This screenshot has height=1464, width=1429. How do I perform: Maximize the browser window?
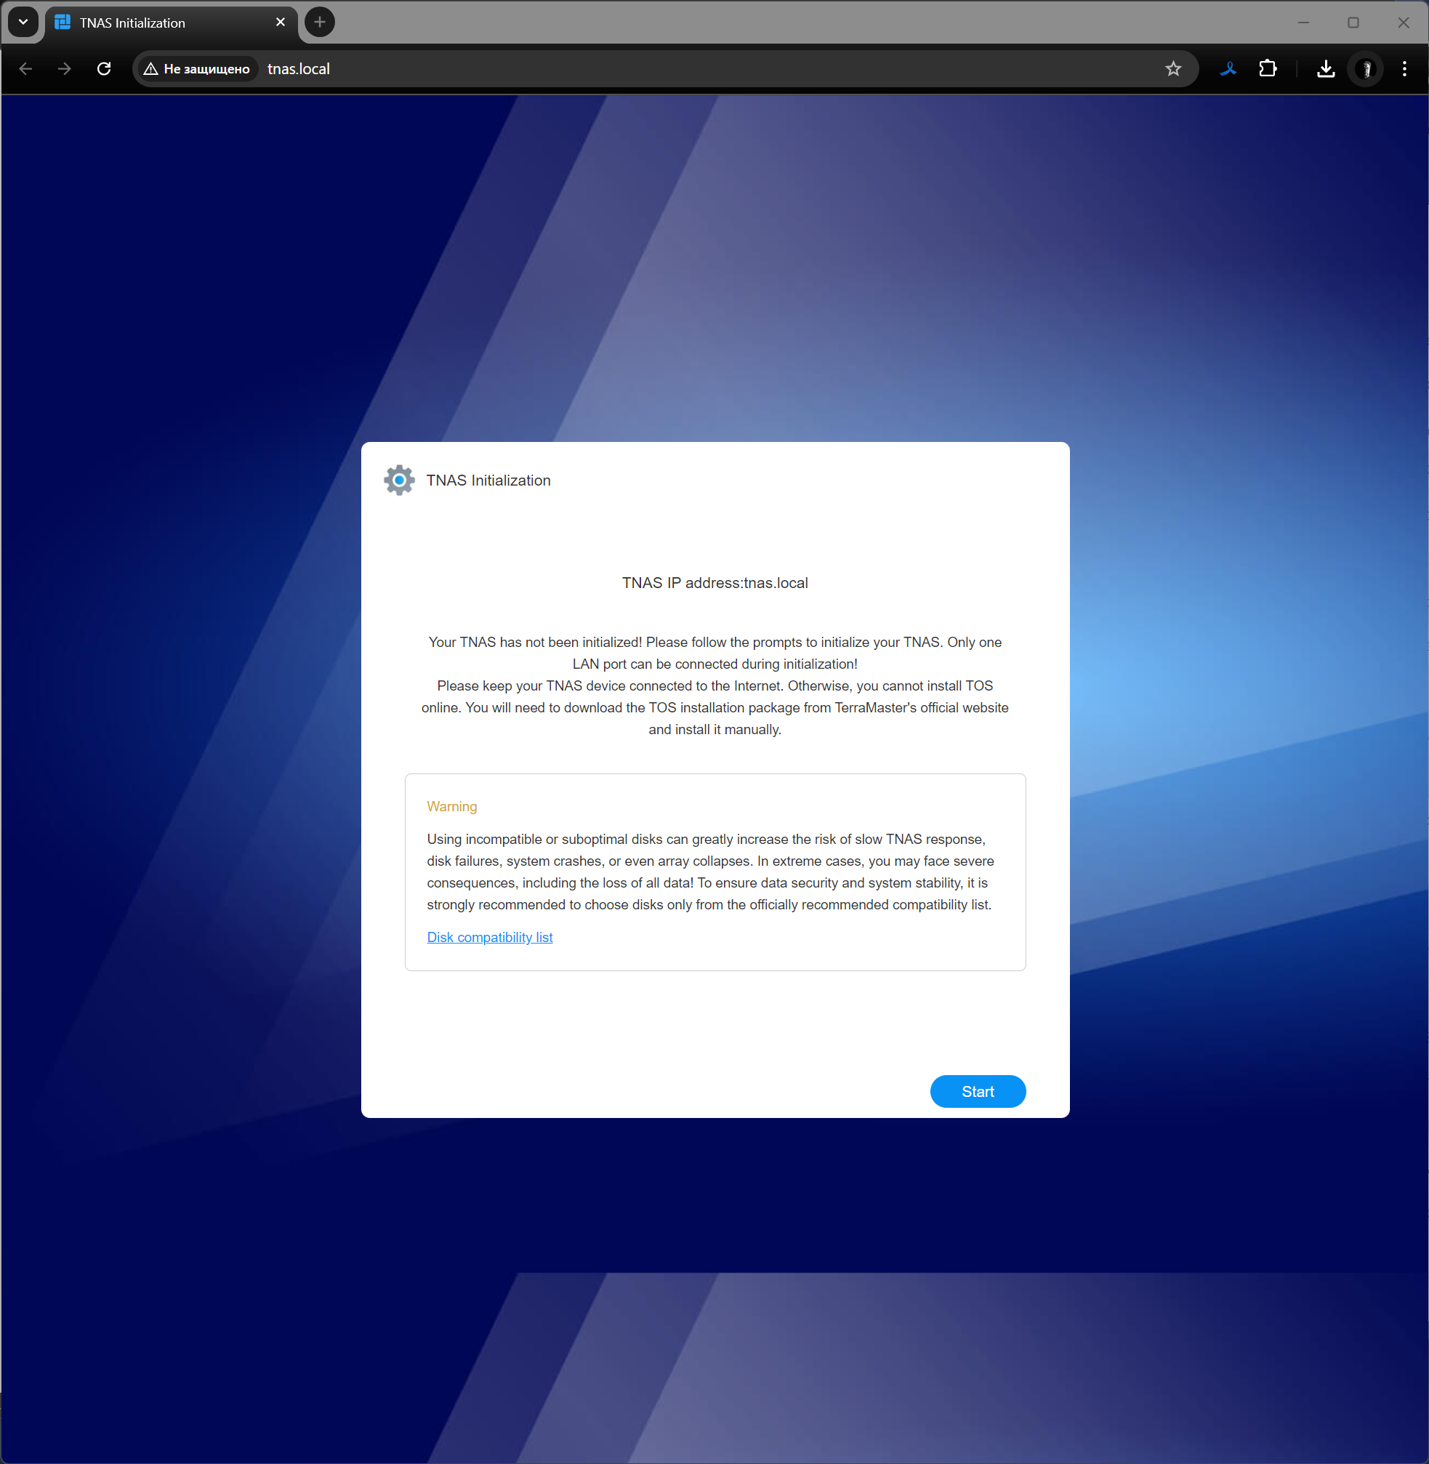click(x=1353, y=23)
